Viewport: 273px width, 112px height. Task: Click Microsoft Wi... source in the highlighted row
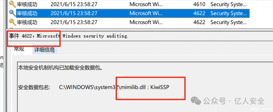click(x=146, y=13)
